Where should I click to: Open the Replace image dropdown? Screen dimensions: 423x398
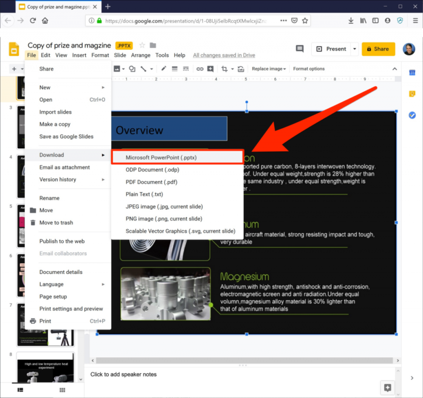(x=269, y=69)
